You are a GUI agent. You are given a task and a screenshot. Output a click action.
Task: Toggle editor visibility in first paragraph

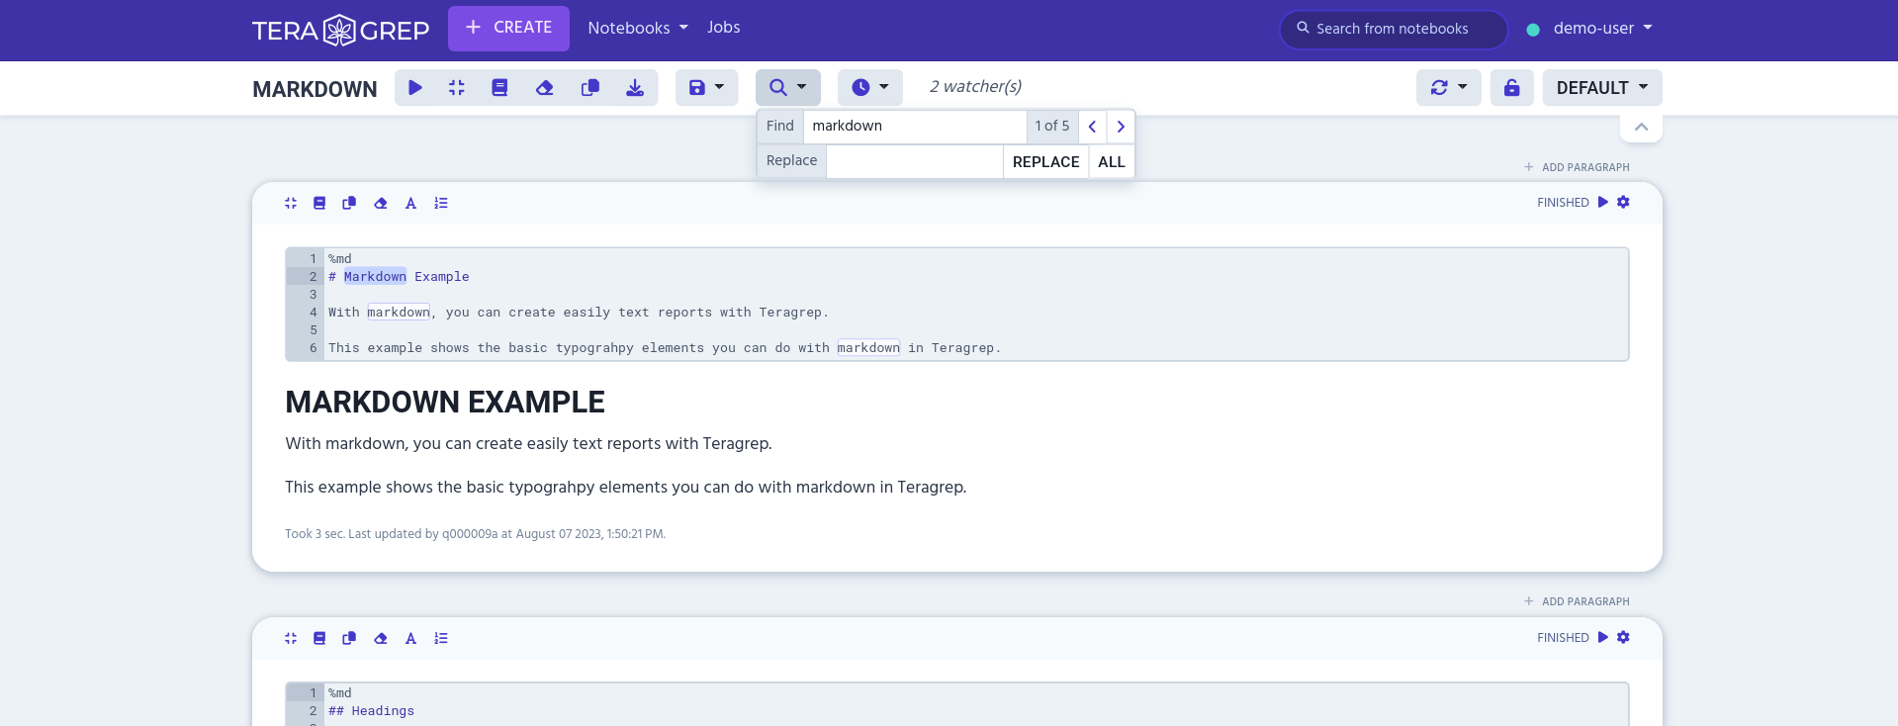coord(291,203)
